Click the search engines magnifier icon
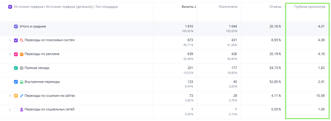This screenshot has width=331, height=121. (x=21, y=40)
